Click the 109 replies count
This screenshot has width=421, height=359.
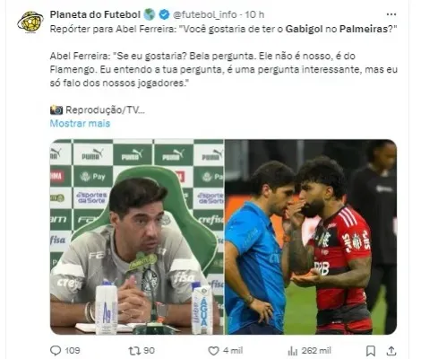pos(73,351)
